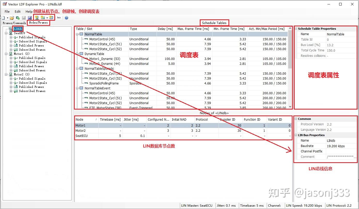The image size is (359, 209).
Task: Collapse the NormalTable schedule group
Action: (x=77, y=34)
